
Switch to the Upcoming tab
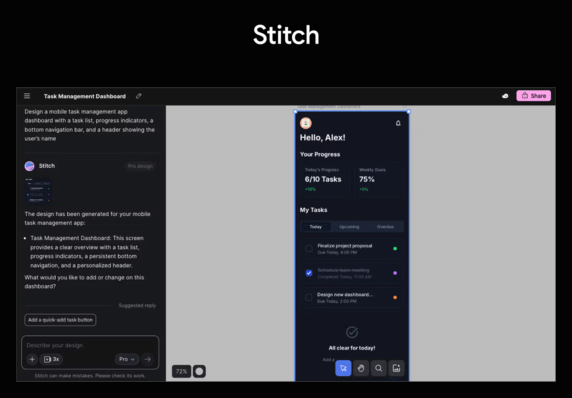(x=349, y=227)
